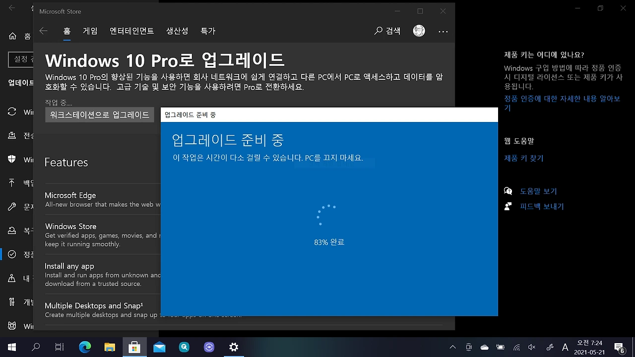Select the backup up-arrow icon in Settings sidebar
The width and height of the screenshot is (635, 357).
click(12, 182)
